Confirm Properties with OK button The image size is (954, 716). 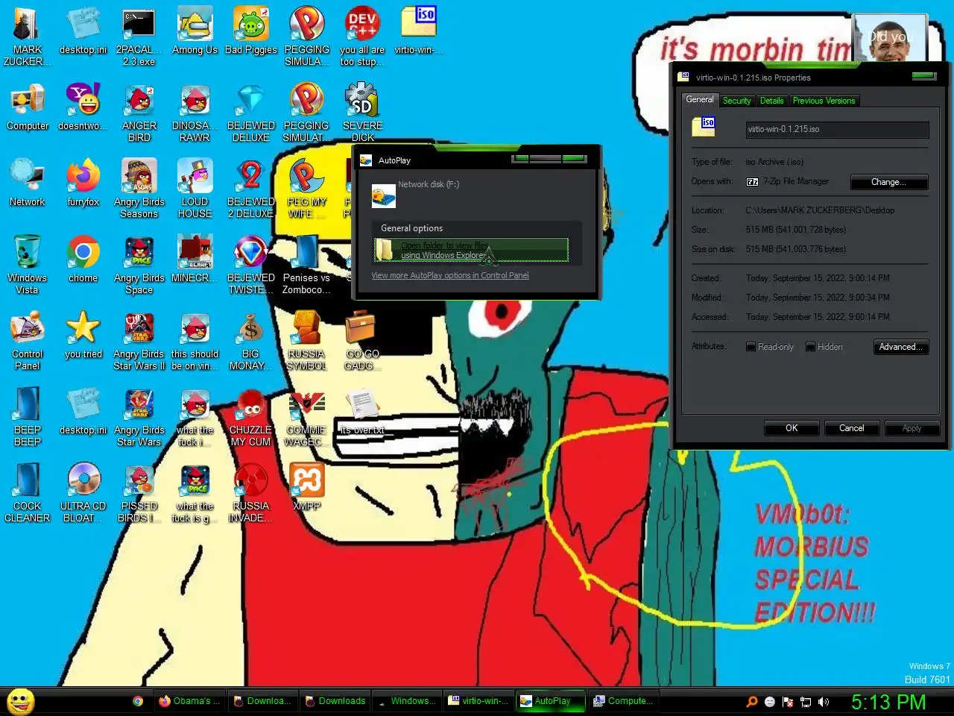[792, 428]
